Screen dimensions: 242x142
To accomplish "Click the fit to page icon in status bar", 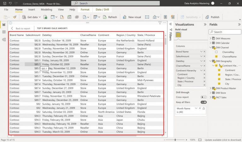I will 200,140.
